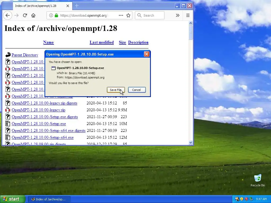The image size is (271, 203).
Task: Click archive icon beside legacy.zip
Action: pos(8,110)
